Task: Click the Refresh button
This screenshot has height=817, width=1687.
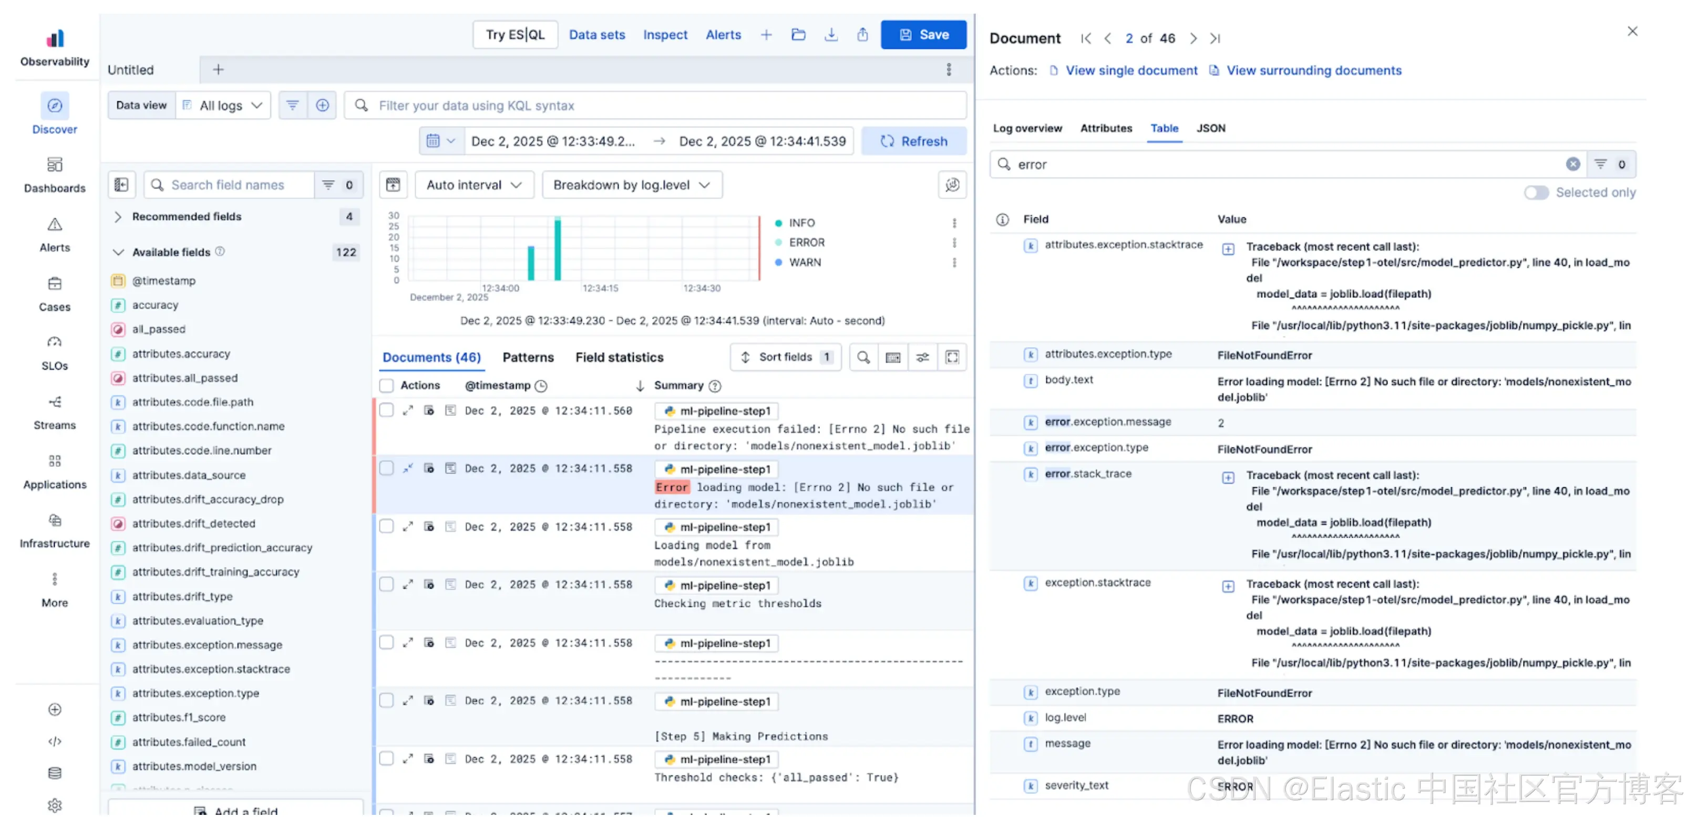Action: pos(913,141)
